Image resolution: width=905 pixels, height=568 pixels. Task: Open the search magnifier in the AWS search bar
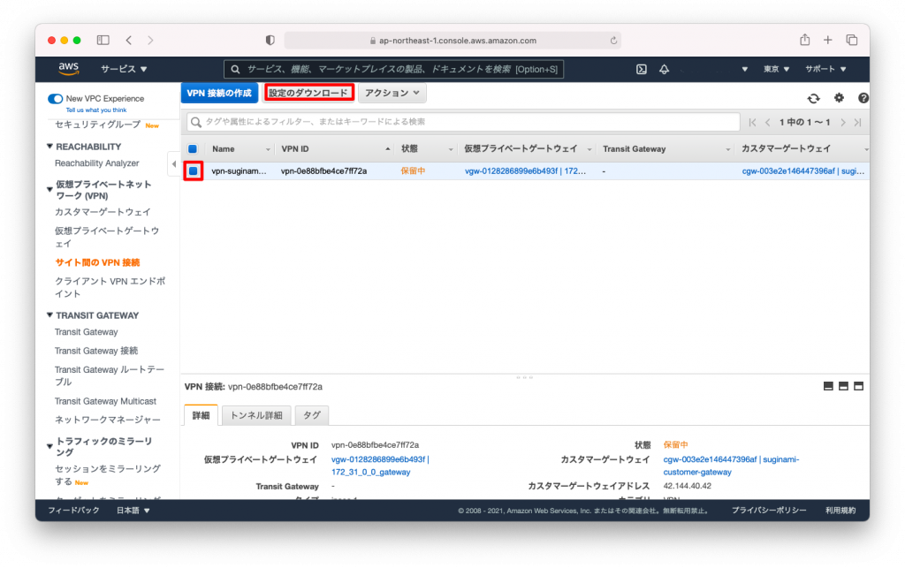click(x=235, y=69)
